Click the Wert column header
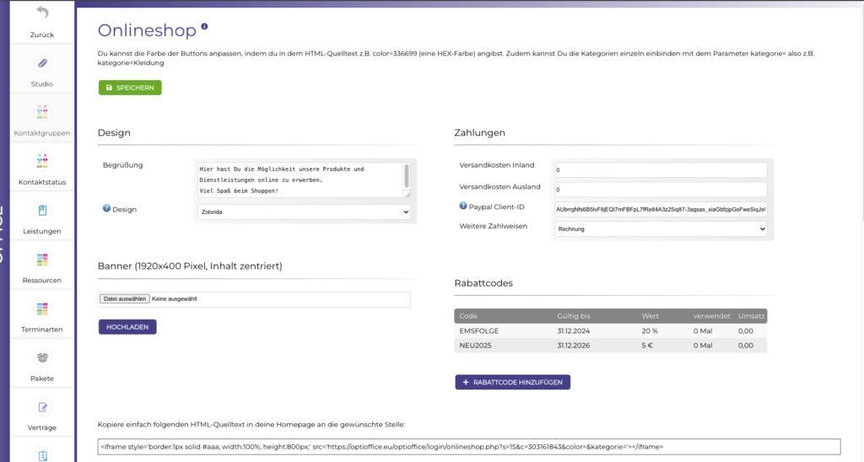Viewport: 864px width, 462px height. coord(651,316)
